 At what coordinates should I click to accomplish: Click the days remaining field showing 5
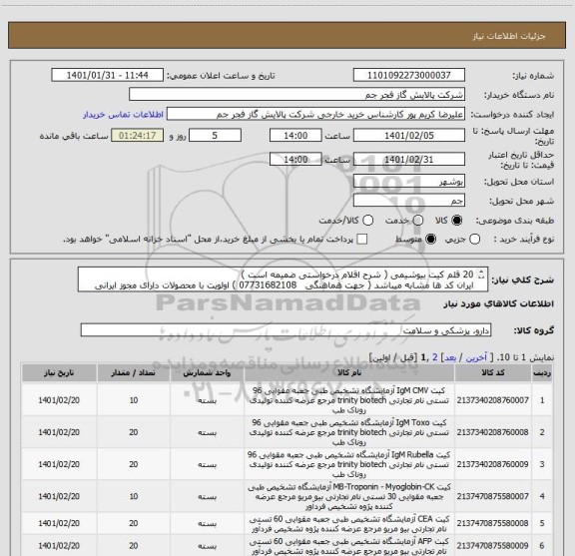point(215,136)
